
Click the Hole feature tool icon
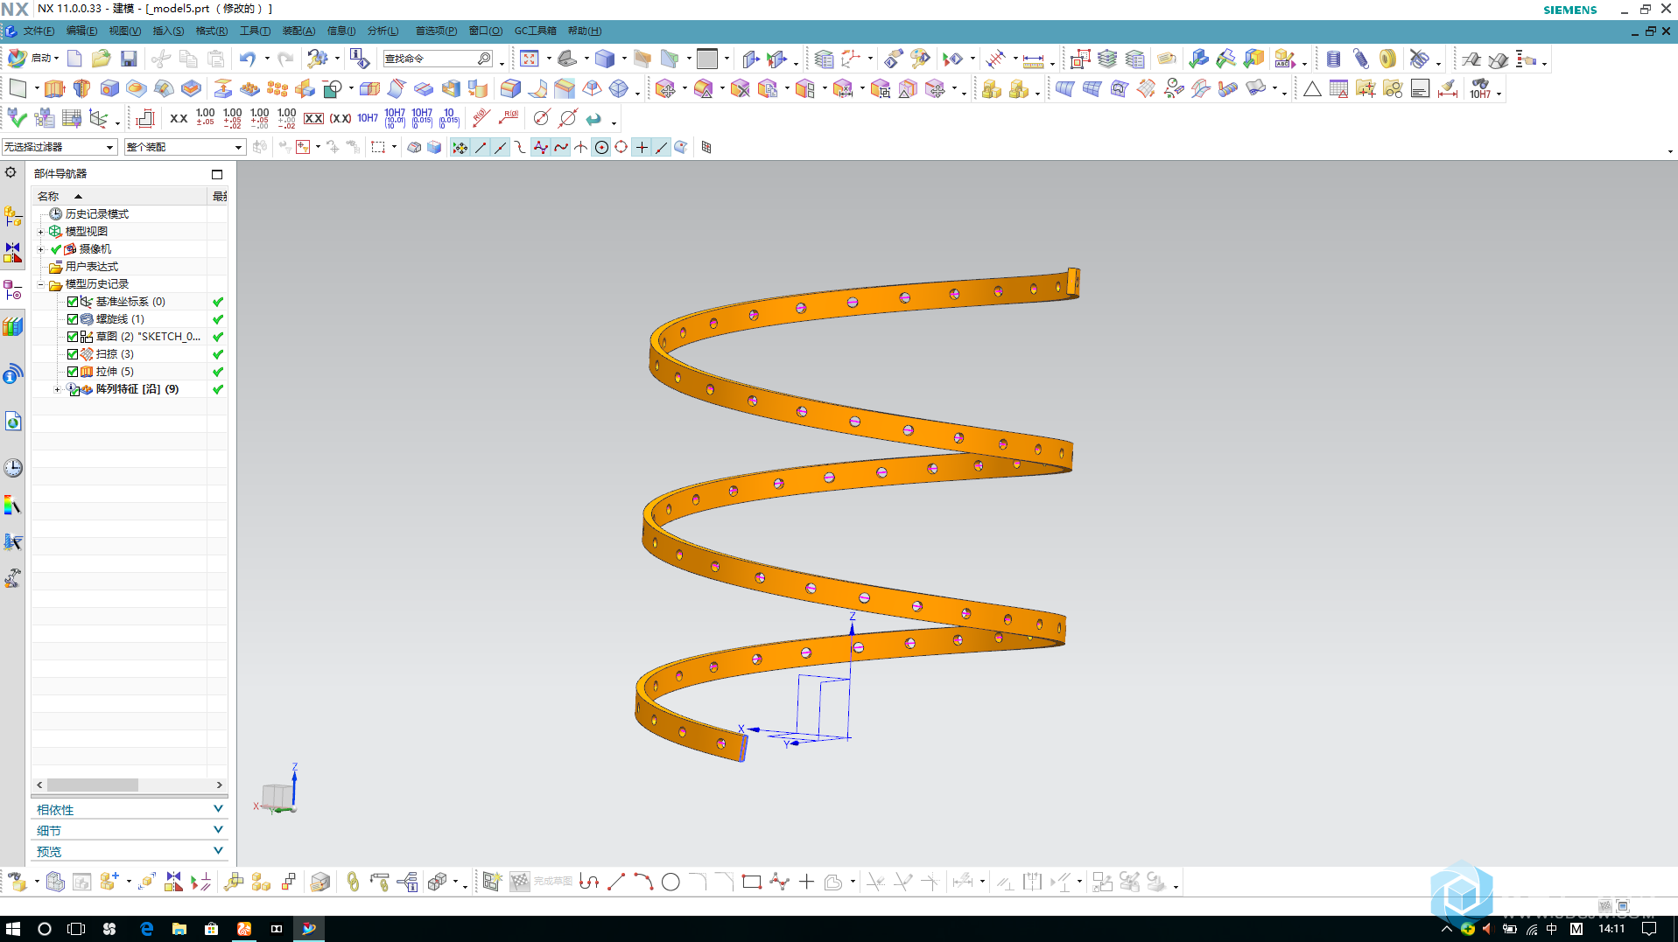(x=109, y=88)
